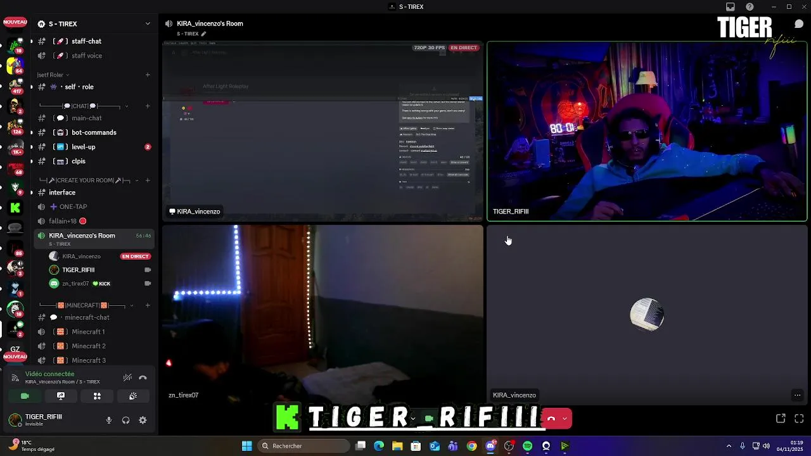Toggle the camera button in the voice panel

pyautogui.click(x=25, y=396)
